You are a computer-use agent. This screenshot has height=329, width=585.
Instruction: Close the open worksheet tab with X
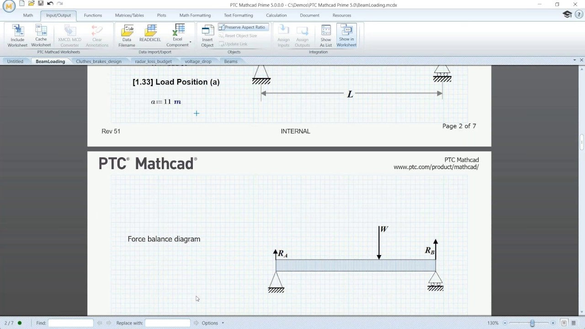[x=581, y=60]
